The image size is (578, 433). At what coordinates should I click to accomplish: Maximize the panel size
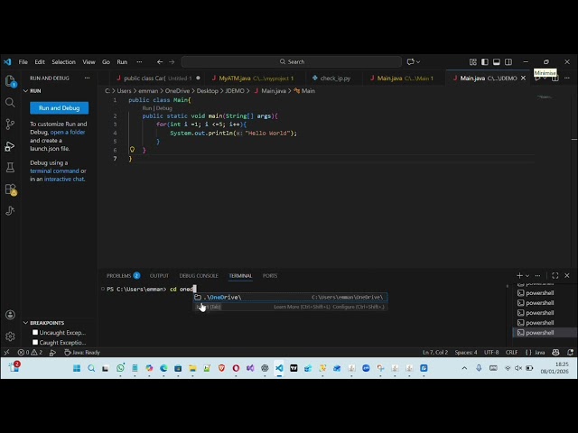[x=555, y=275]
